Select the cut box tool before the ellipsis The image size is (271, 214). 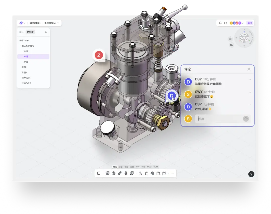click(x=164, y=173)
